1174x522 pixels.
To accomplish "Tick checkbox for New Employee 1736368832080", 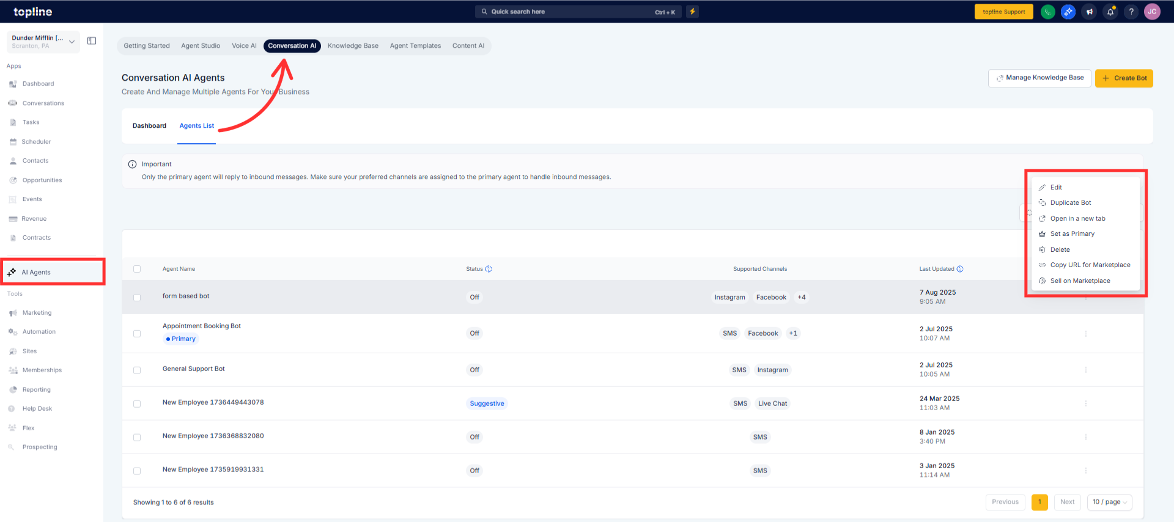I will (x=137, y=438).
